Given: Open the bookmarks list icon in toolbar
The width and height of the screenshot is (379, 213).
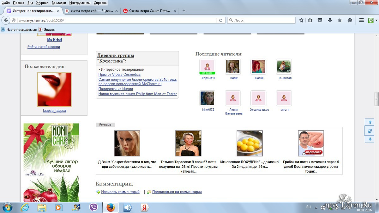Looking at the screenshot, I should 310,20.
